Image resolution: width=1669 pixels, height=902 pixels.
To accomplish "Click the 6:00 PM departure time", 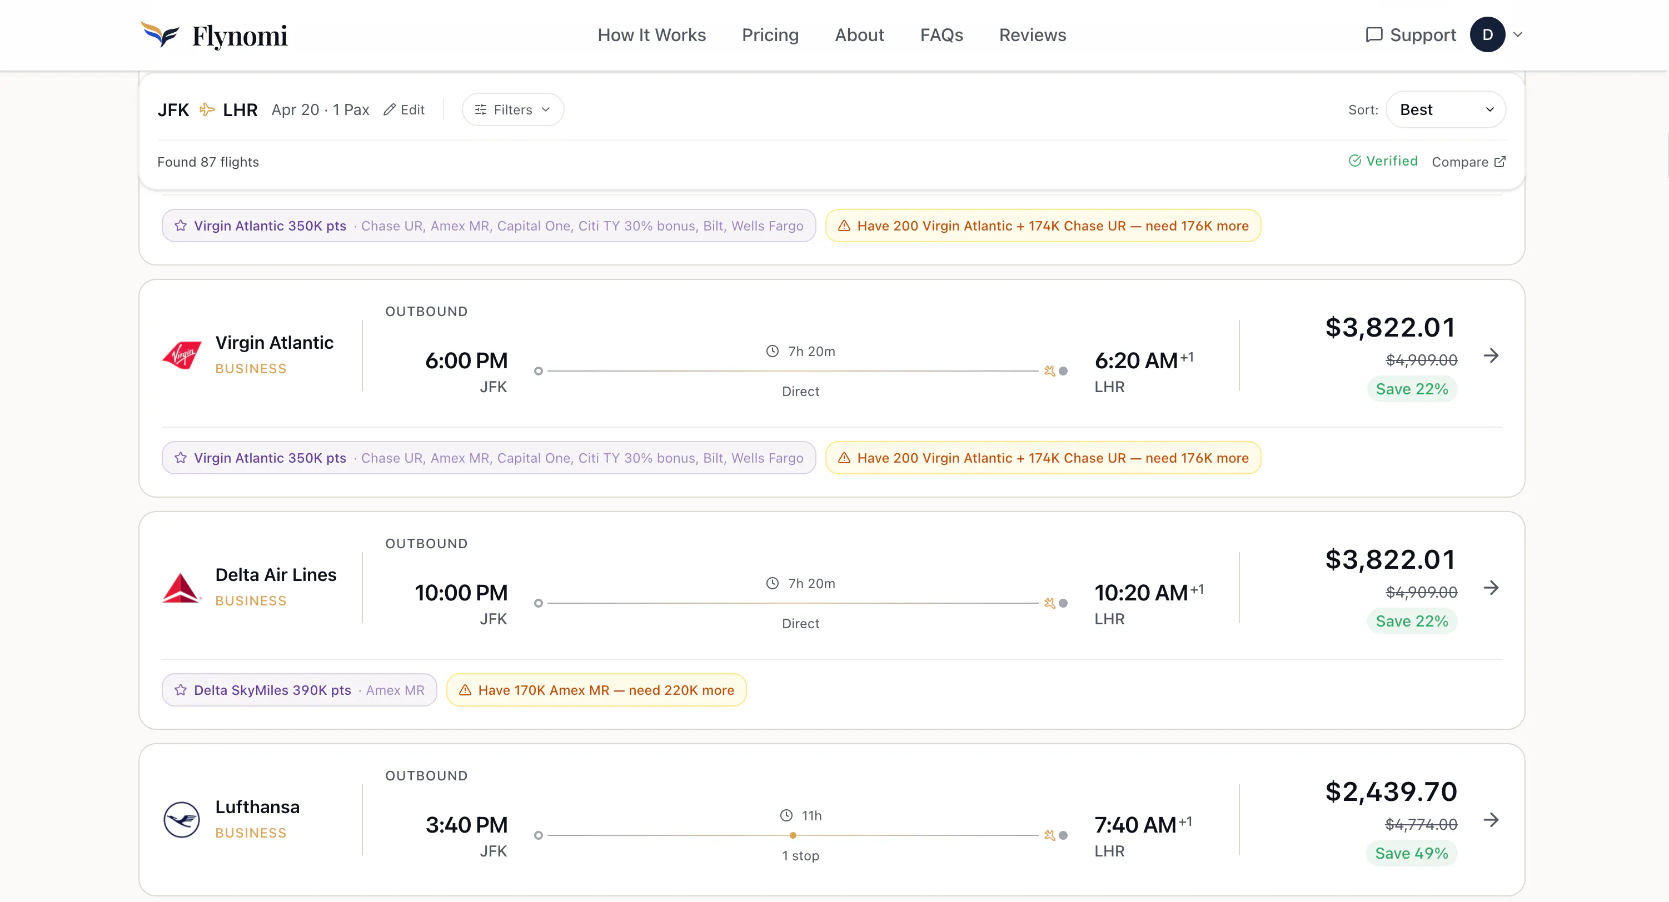I will coord(466,360).
